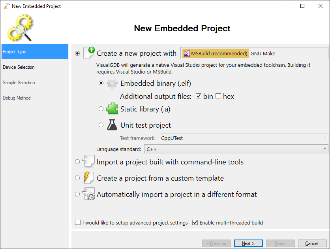Check advanced project settings option

(x=78, y=223)
